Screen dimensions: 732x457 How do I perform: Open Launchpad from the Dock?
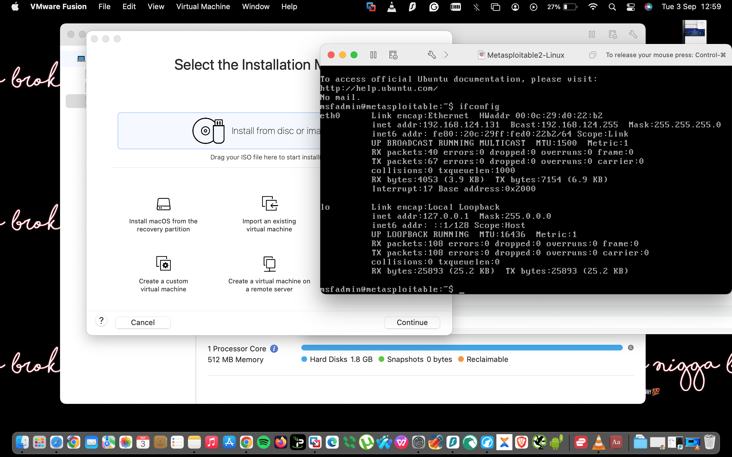(x=39, y=442)
